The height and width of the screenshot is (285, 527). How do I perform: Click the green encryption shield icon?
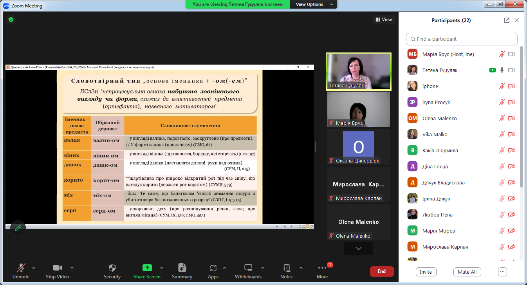point(11,19)
